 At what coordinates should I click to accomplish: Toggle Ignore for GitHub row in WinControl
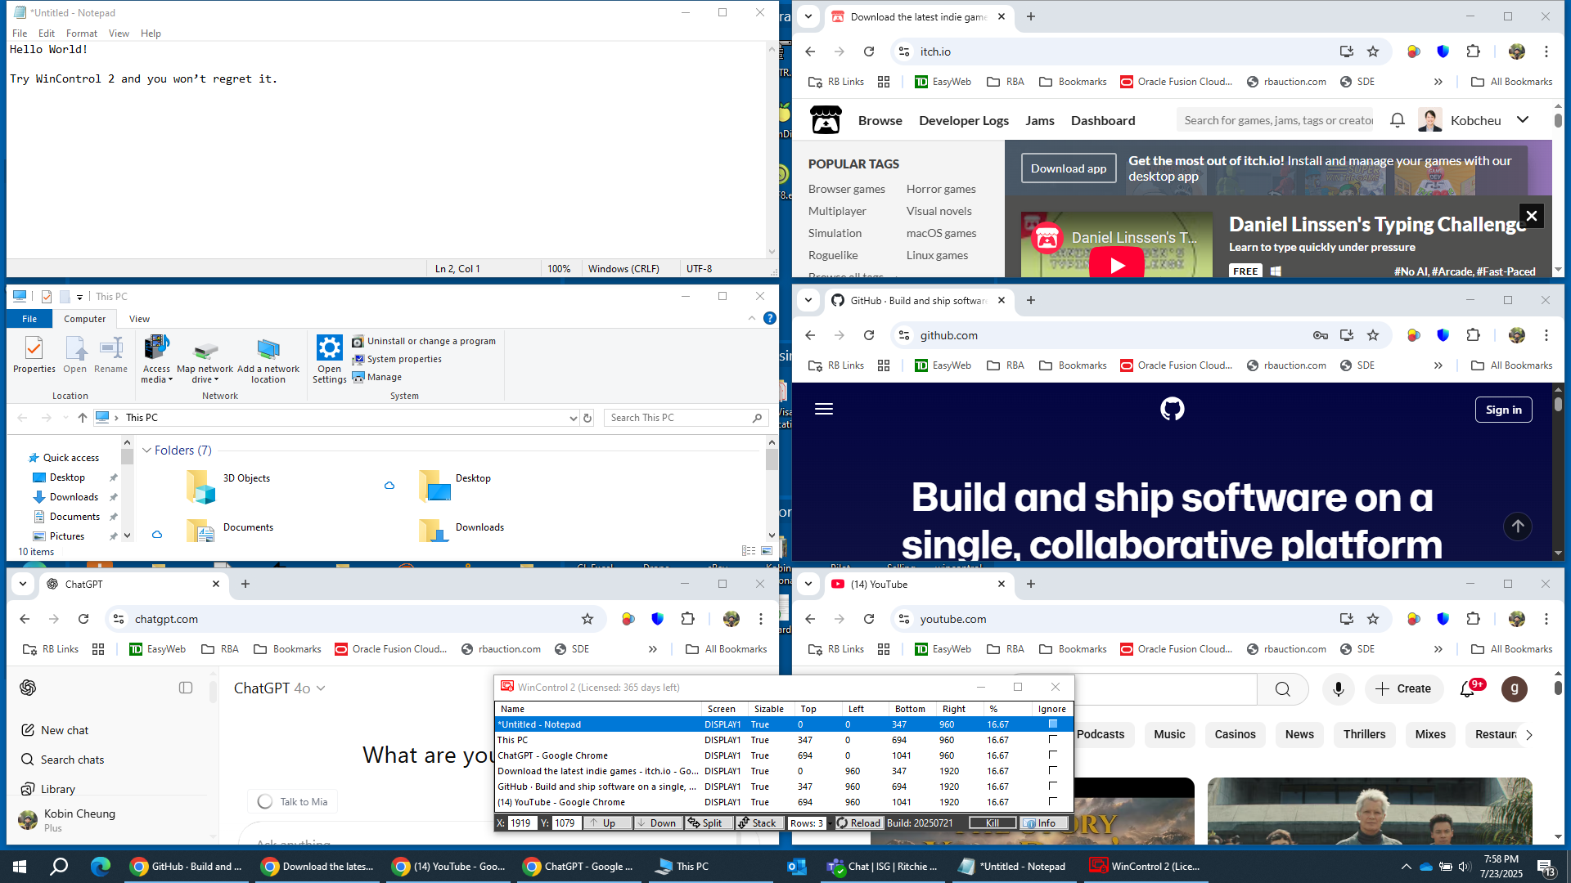point(1052,786)
